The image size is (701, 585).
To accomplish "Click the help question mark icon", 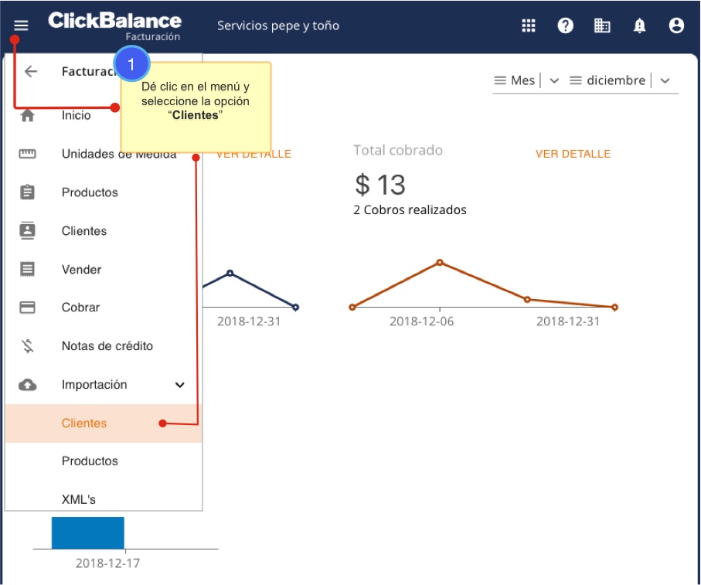I will click(x=566, y=26).
